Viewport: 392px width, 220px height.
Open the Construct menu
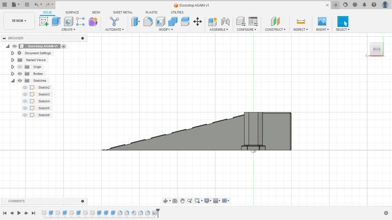[275, 29]
